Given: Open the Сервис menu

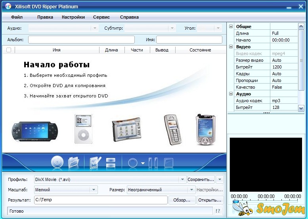Looking at the screenshot, I should pos(101,17).
